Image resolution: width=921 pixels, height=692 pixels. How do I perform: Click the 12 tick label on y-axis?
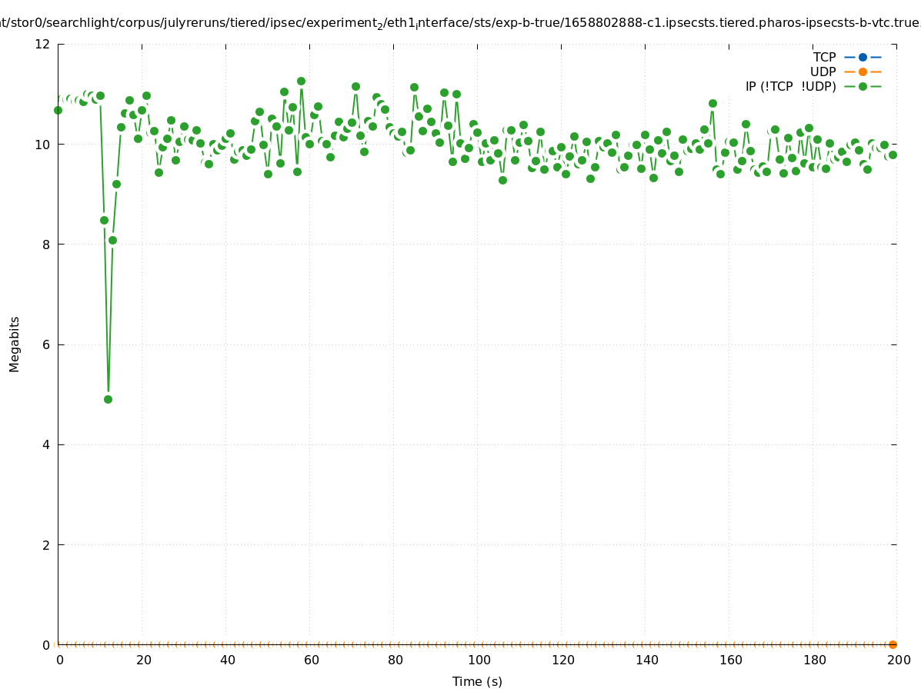click(42, 44)
